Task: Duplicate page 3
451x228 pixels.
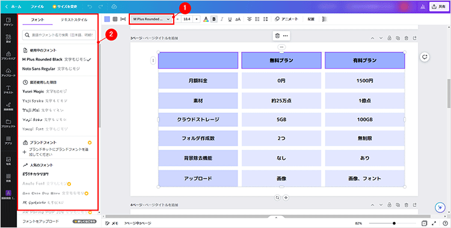Action: [397, 38]
